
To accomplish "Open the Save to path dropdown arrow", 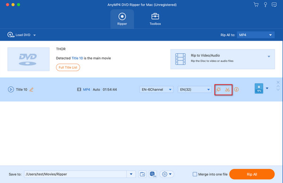I will click(x=131, y=174).
